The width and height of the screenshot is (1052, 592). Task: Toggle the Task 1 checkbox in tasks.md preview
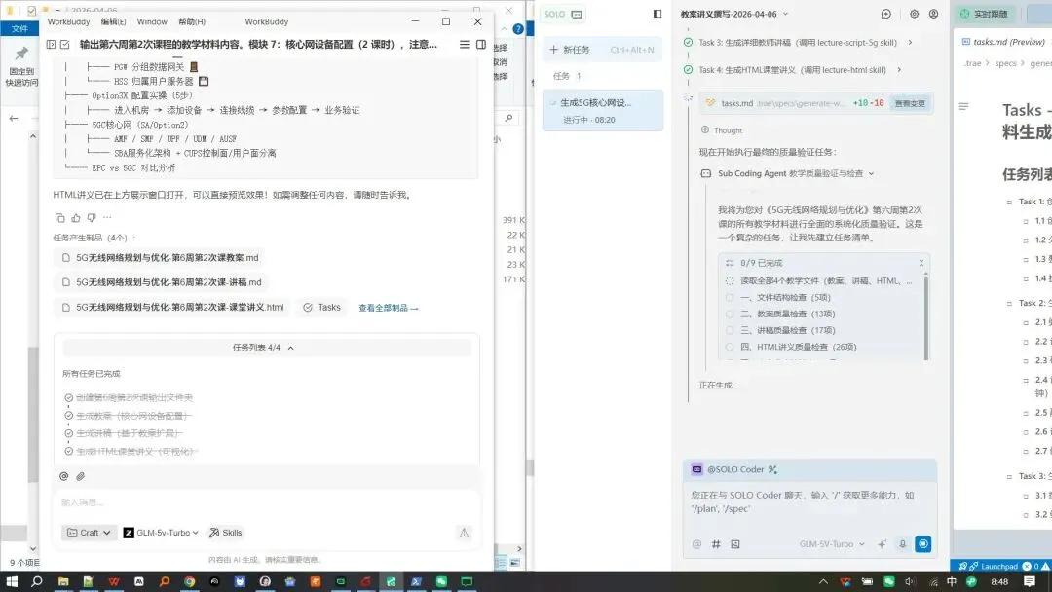[1009, 202]
